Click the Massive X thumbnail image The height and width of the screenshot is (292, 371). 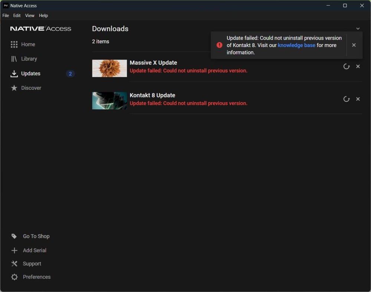[x=109, y=68]
